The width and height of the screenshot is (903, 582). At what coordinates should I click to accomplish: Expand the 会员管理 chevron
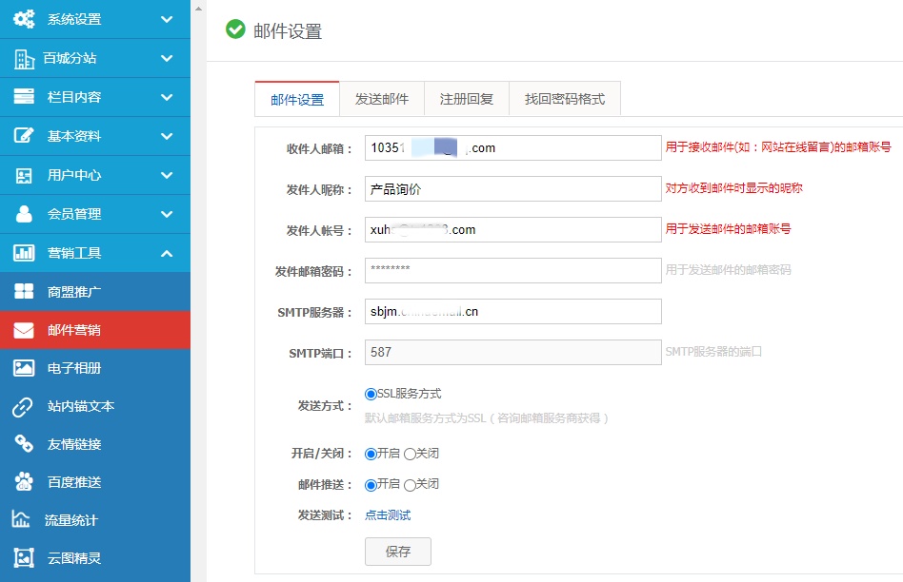(167, 215)
